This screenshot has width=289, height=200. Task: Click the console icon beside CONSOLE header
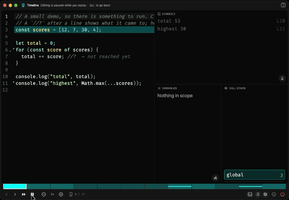[x=159, y=14]
